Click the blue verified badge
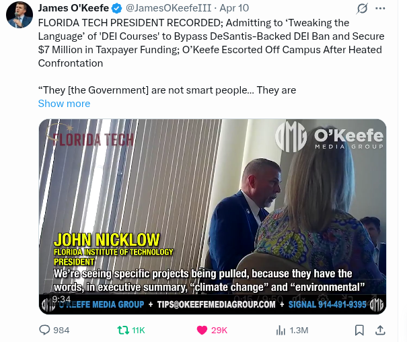The width and height of the screenshot is (407, 342). pyautogui.click(x=117, y=9)
